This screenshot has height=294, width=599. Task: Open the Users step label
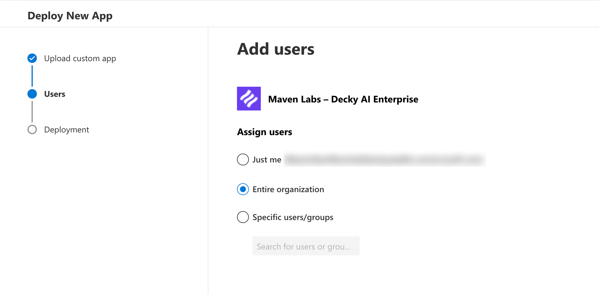(x=55, y=94)
